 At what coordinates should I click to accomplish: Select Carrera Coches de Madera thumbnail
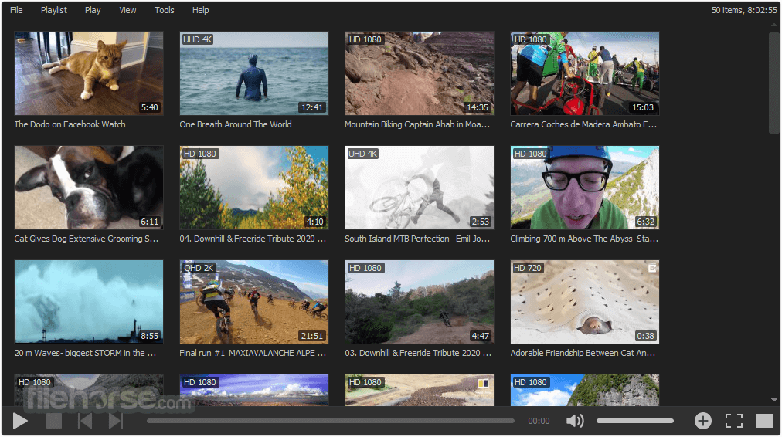tap(584, 74)
